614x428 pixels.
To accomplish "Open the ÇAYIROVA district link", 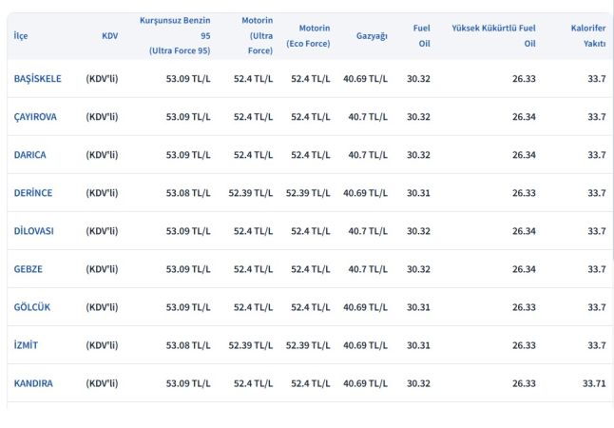I will tap(35, 117).
